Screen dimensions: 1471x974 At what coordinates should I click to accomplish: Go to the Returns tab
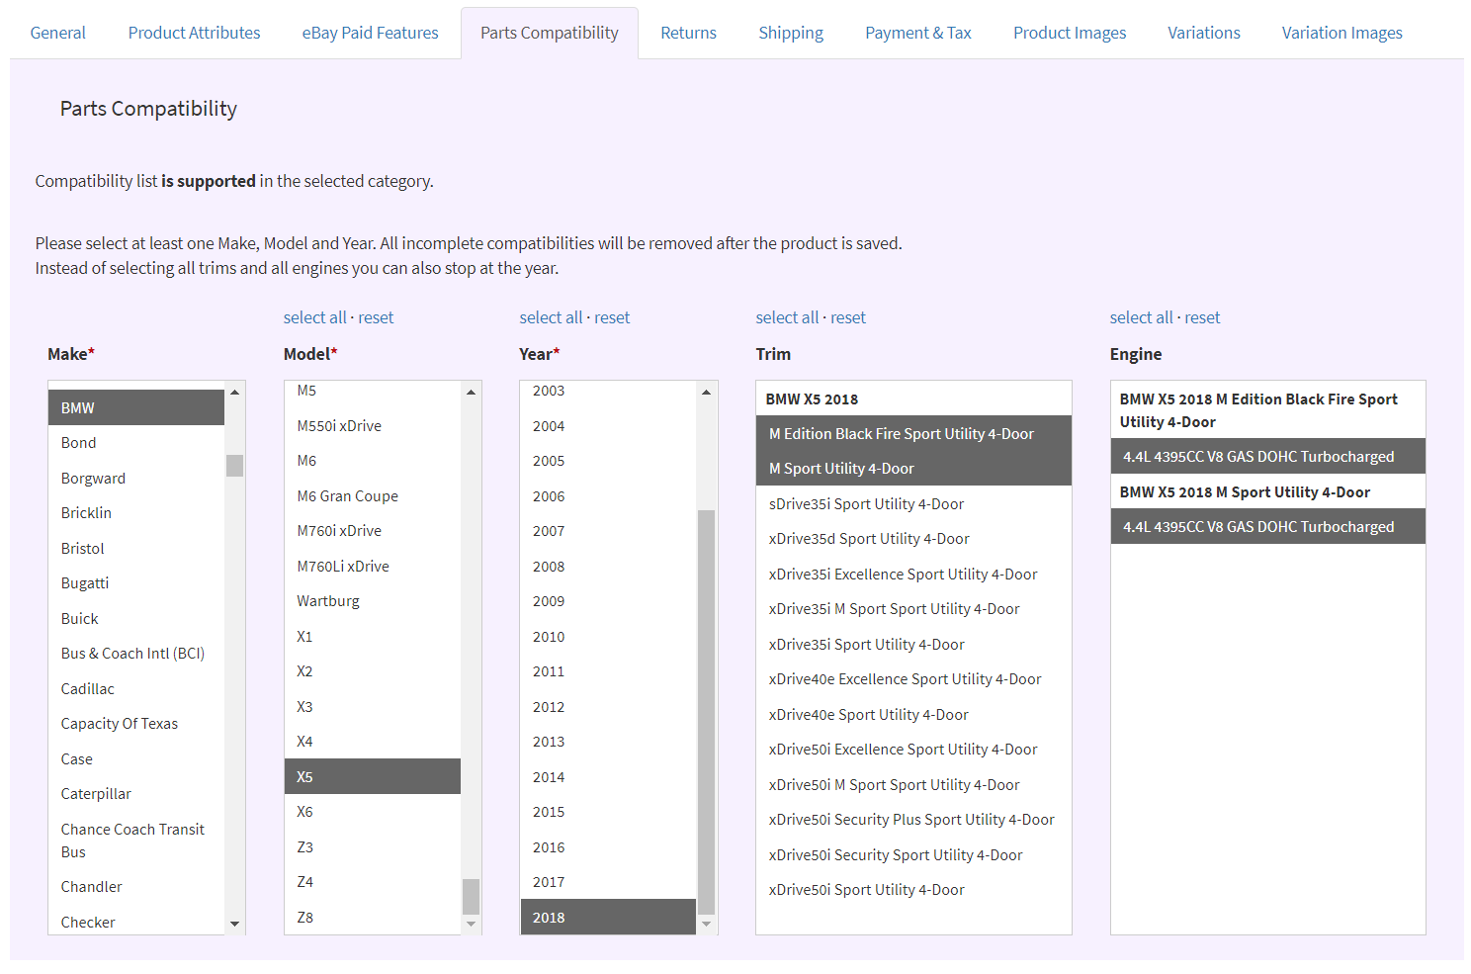689,33
